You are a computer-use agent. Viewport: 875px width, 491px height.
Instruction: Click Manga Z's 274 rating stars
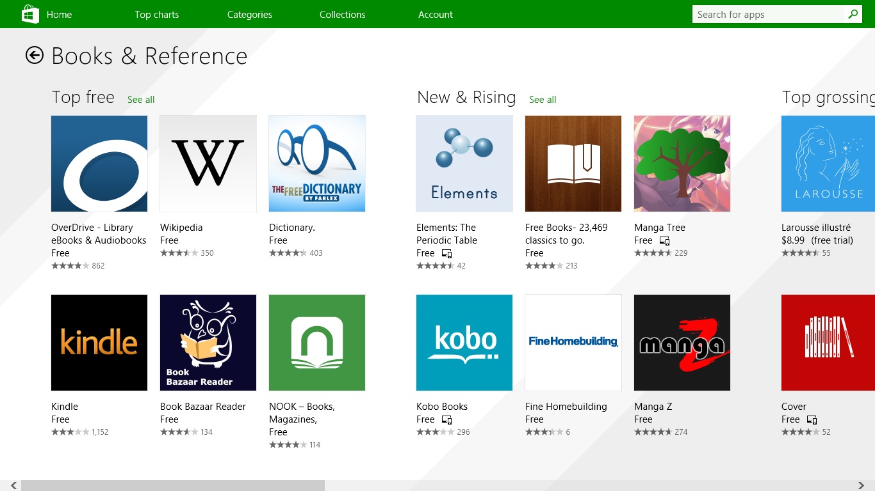(653, 432)
